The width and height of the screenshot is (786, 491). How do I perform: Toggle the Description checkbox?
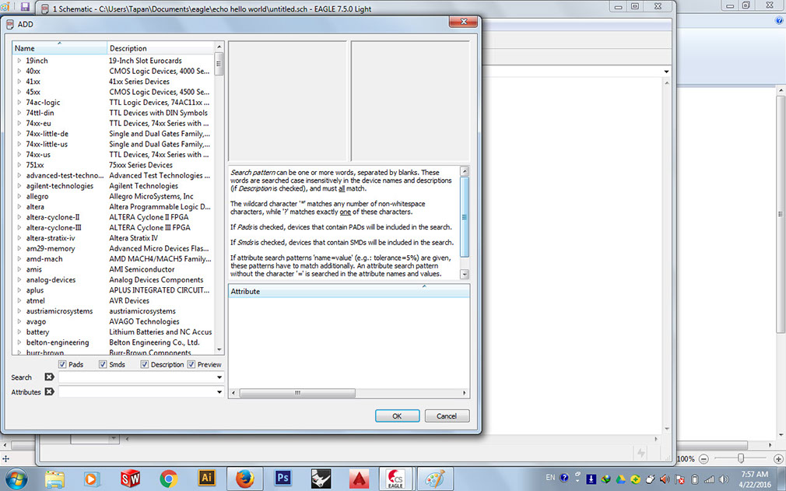[x=145, y=364]
